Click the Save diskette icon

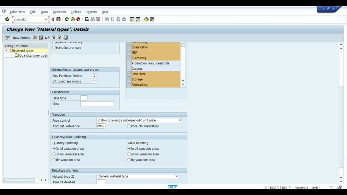tap(58, 19)
